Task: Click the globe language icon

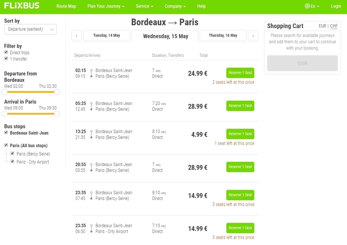Action: point(307,6)
